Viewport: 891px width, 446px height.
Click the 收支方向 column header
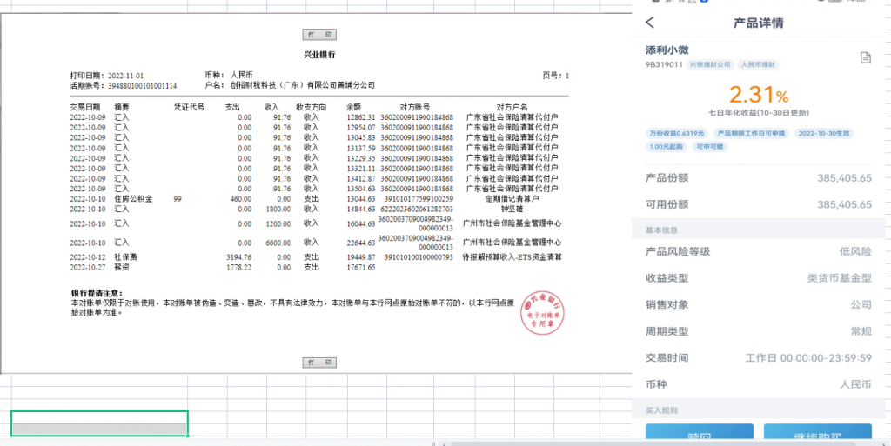coord(312,107)
